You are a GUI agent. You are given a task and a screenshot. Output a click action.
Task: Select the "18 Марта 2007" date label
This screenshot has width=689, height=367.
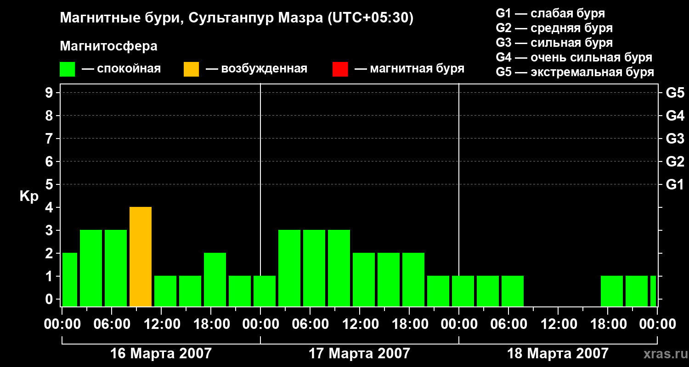tap(558, 354)
